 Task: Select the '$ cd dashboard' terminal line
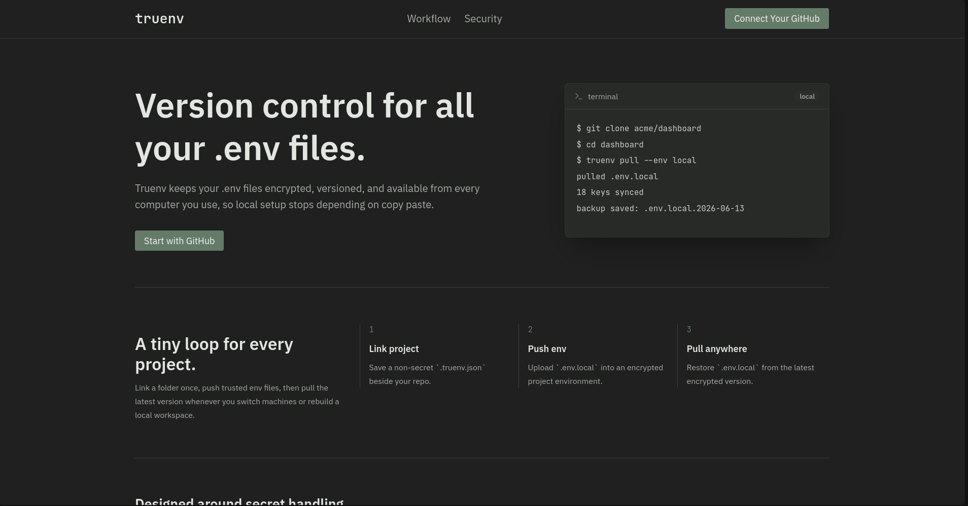click(x=610, y=145)
